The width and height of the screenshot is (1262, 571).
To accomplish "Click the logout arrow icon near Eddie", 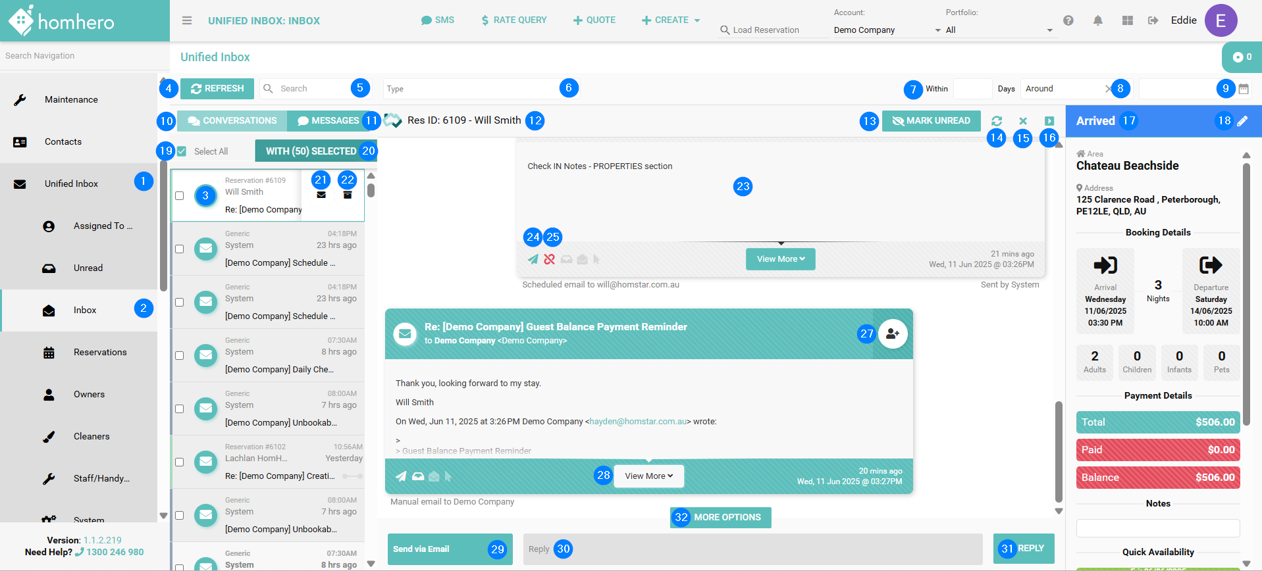I will tap(1153, 20).
